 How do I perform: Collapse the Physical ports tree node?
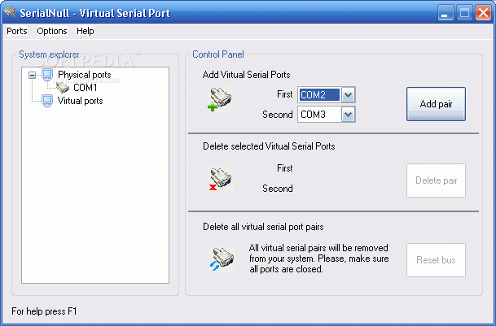(32, 75)
